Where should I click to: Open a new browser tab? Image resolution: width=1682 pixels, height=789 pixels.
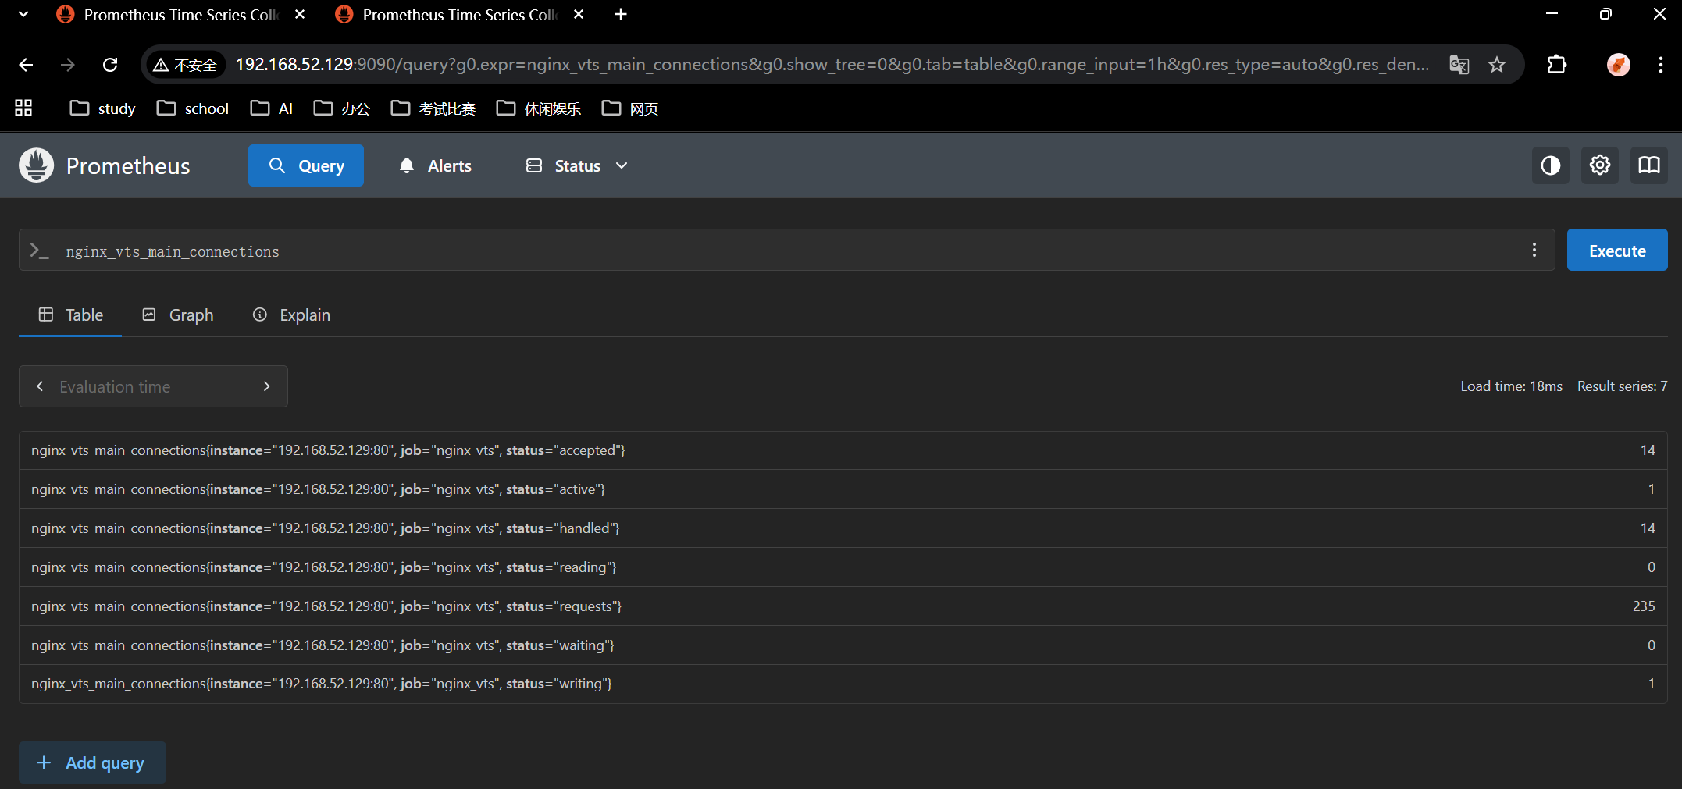(x=621, y=14)
